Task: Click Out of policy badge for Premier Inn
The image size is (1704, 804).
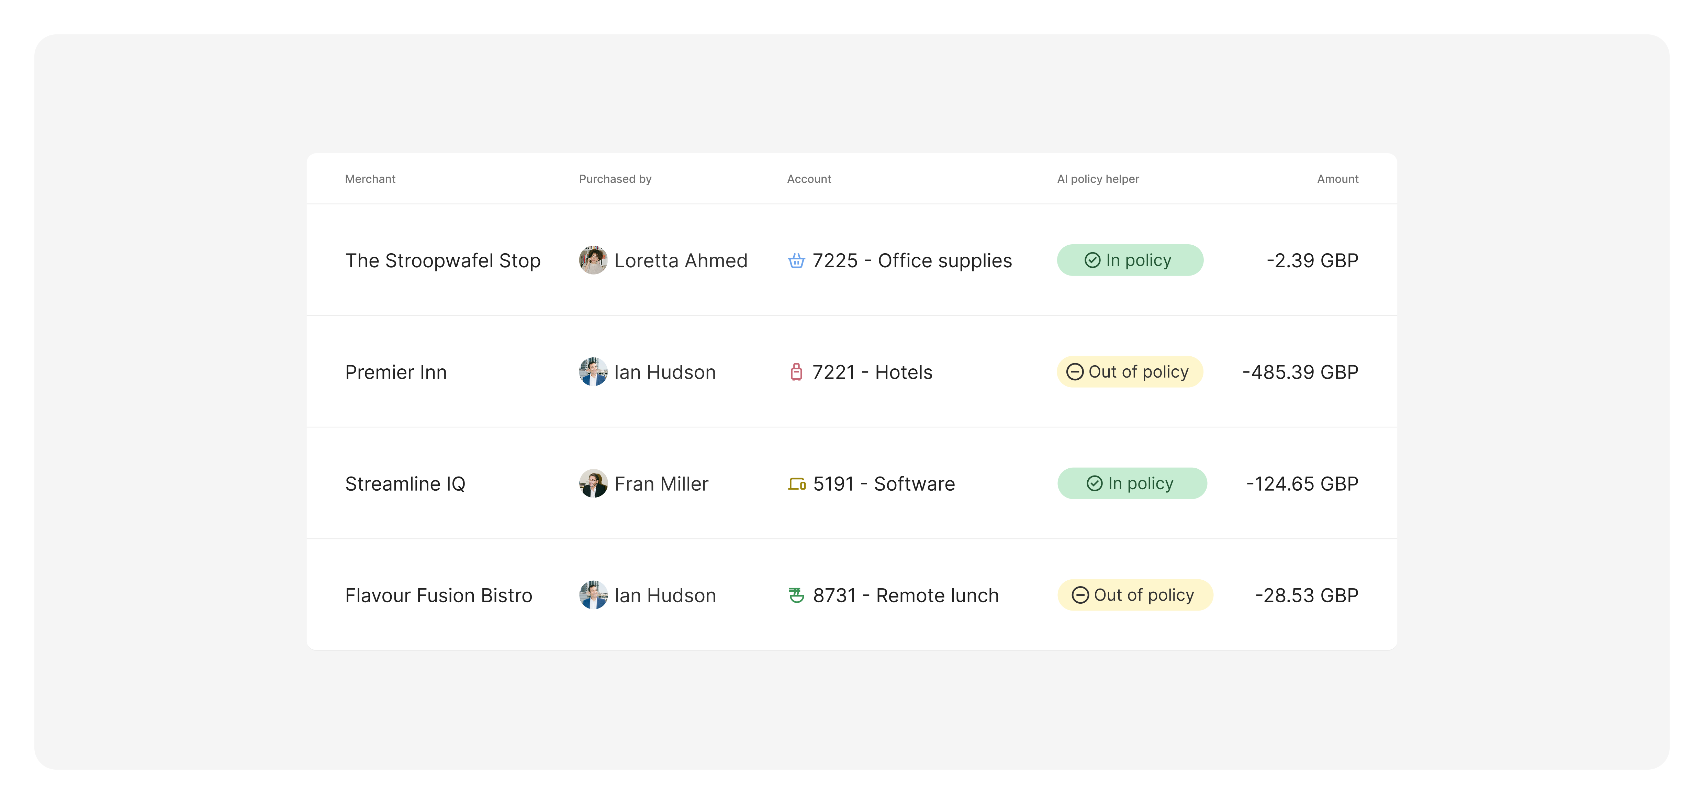Action: coord(1129,372)
